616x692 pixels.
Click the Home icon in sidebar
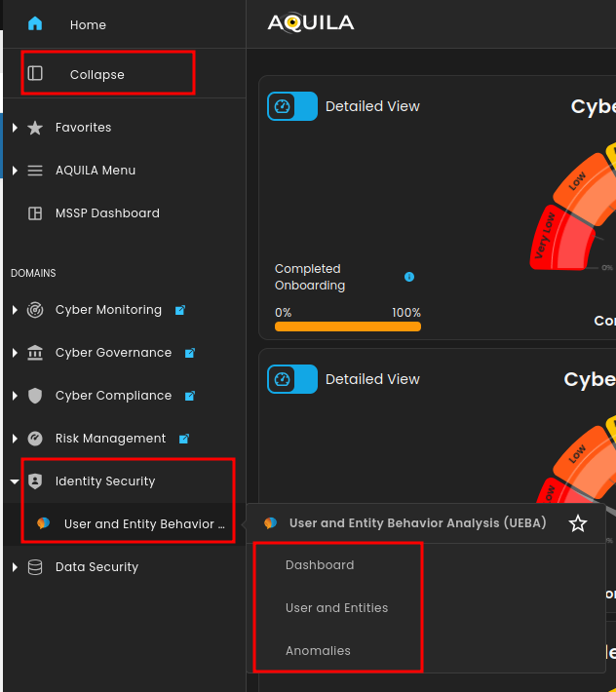click(x=35, y=24)
